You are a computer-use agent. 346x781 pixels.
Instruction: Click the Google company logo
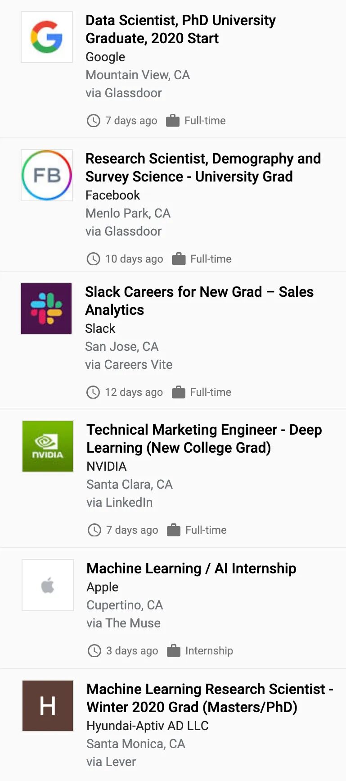pyautogui.click(x=47, y=37)
